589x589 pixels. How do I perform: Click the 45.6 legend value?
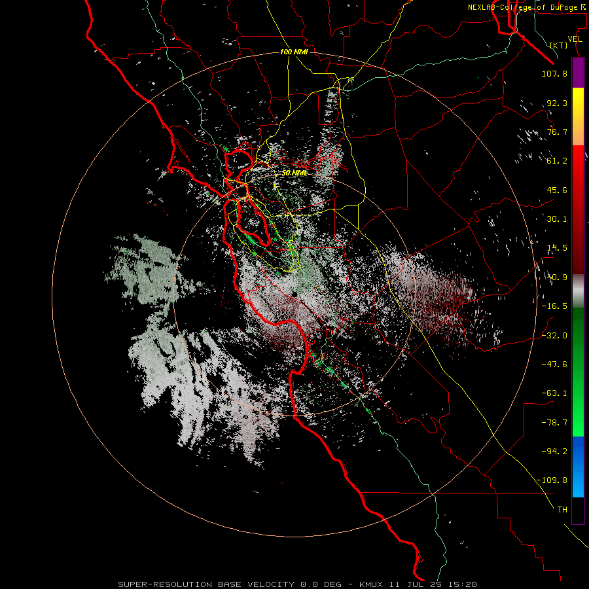tap(557, 190)
